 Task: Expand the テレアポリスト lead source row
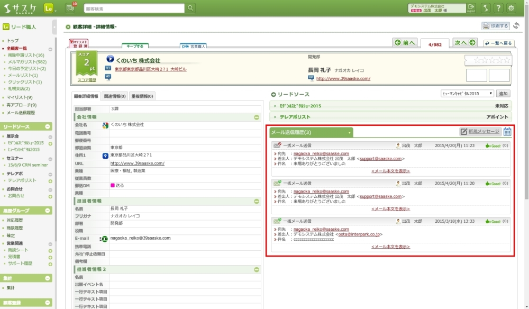tap(390, 117)
